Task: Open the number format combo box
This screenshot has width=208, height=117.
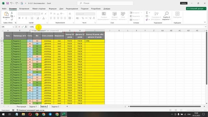Action: click(x=85, y=14)
